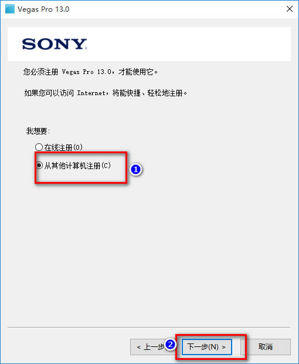Go back with the 上一步 button
The height and width of the screenshot is (364, 299).
point(151,347)
